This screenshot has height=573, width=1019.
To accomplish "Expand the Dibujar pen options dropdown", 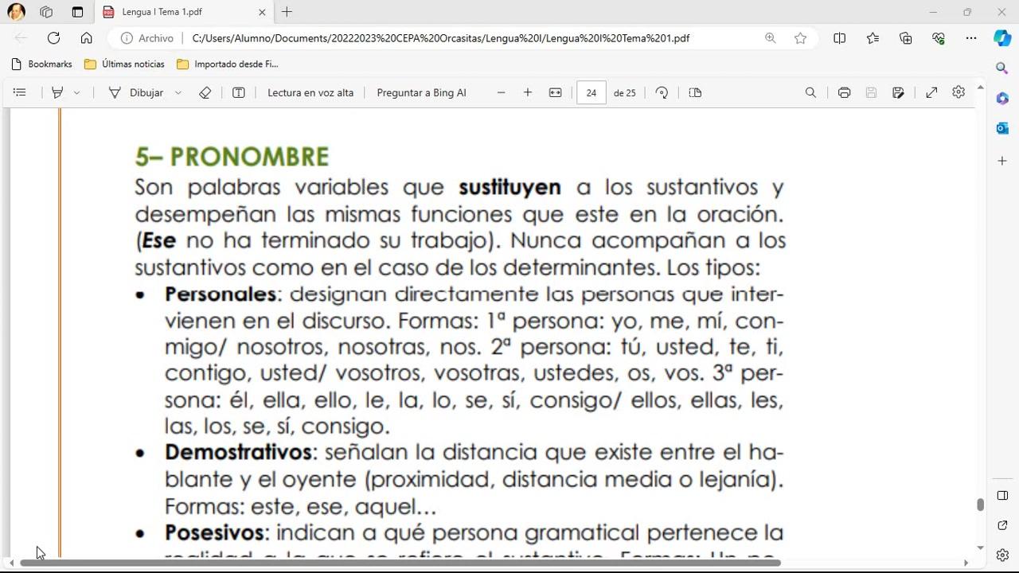I will click(178, 93).
